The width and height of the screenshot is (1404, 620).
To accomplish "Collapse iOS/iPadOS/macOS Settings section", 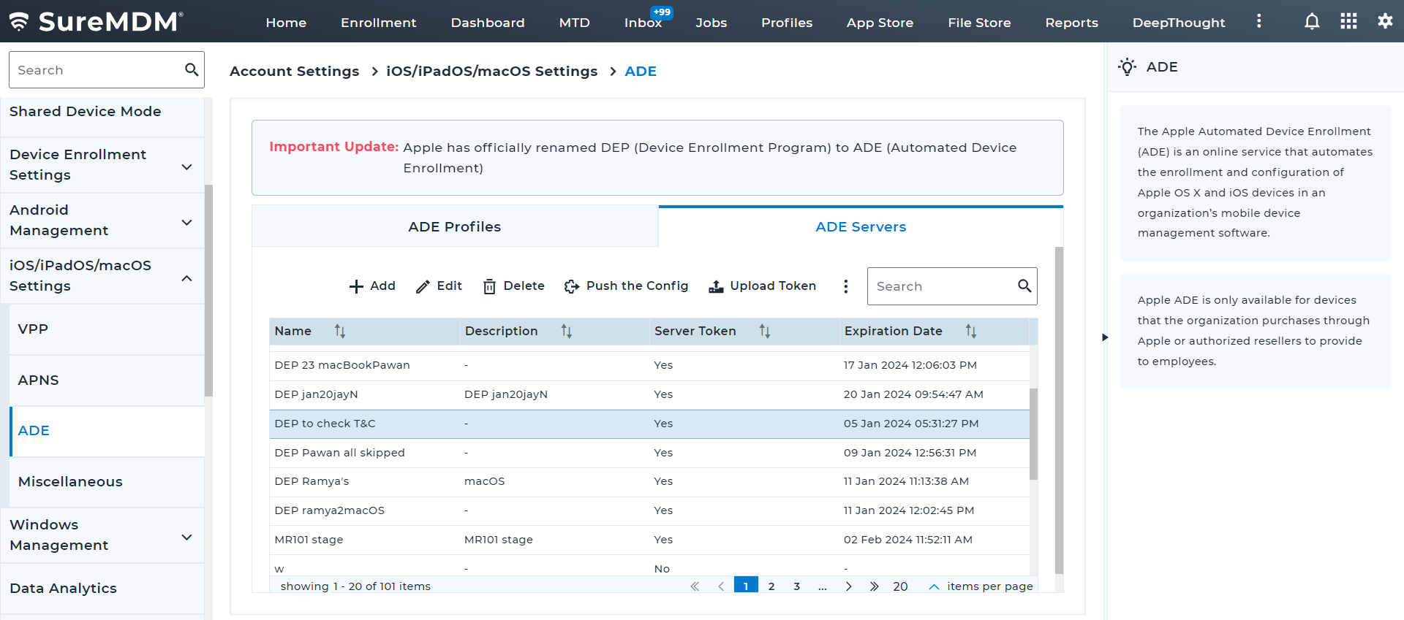I will 186,278.
